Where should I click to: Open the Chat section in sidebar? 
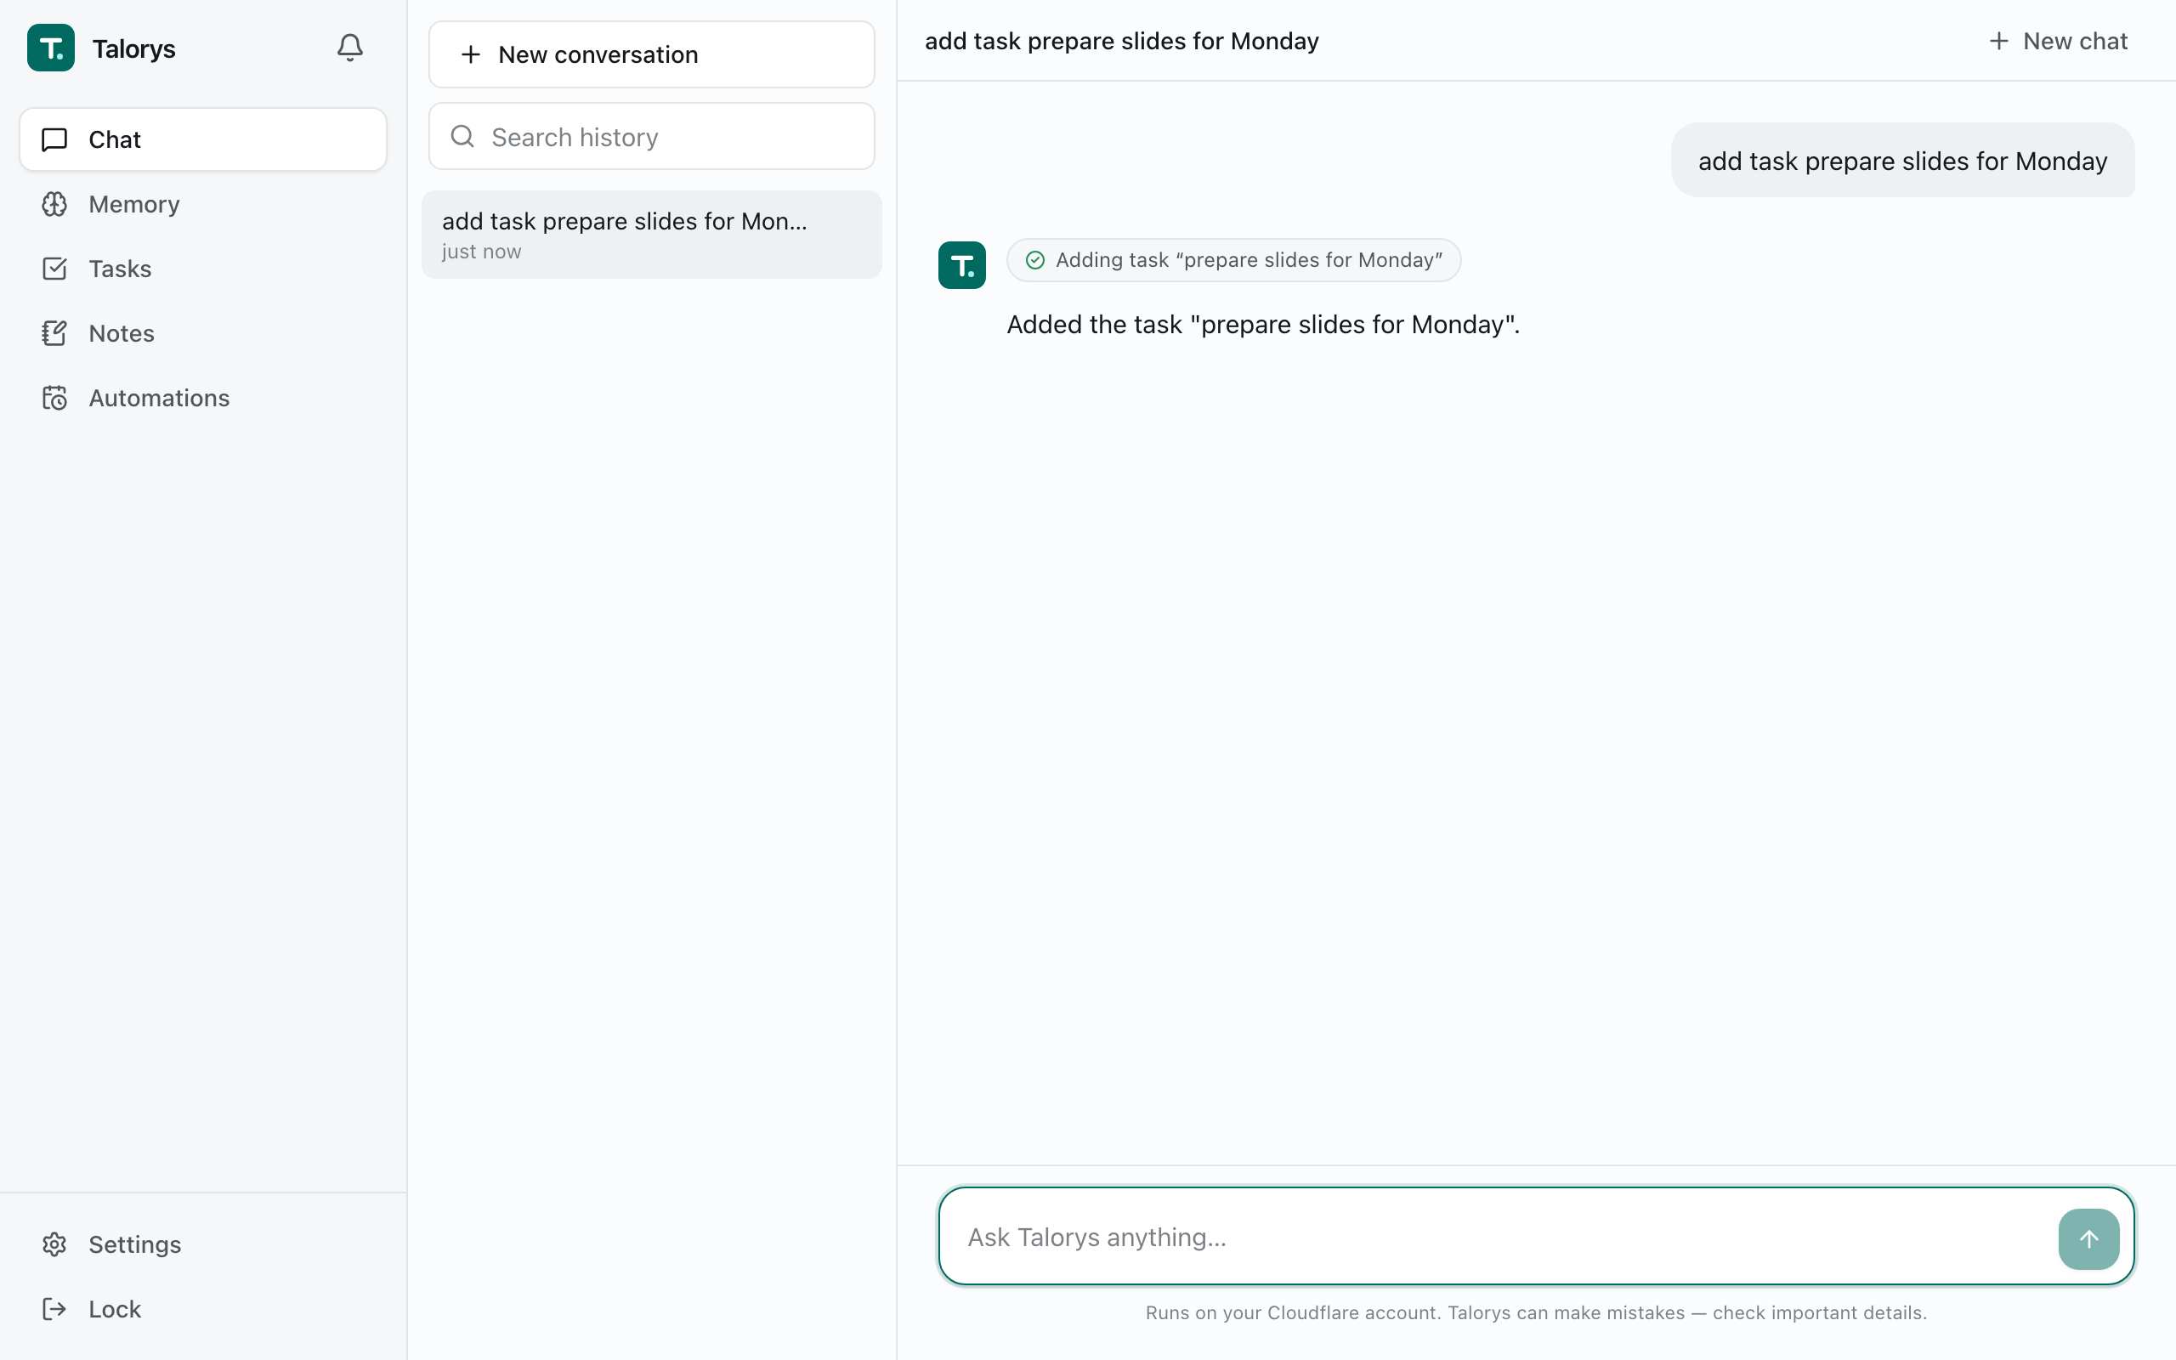203,139
